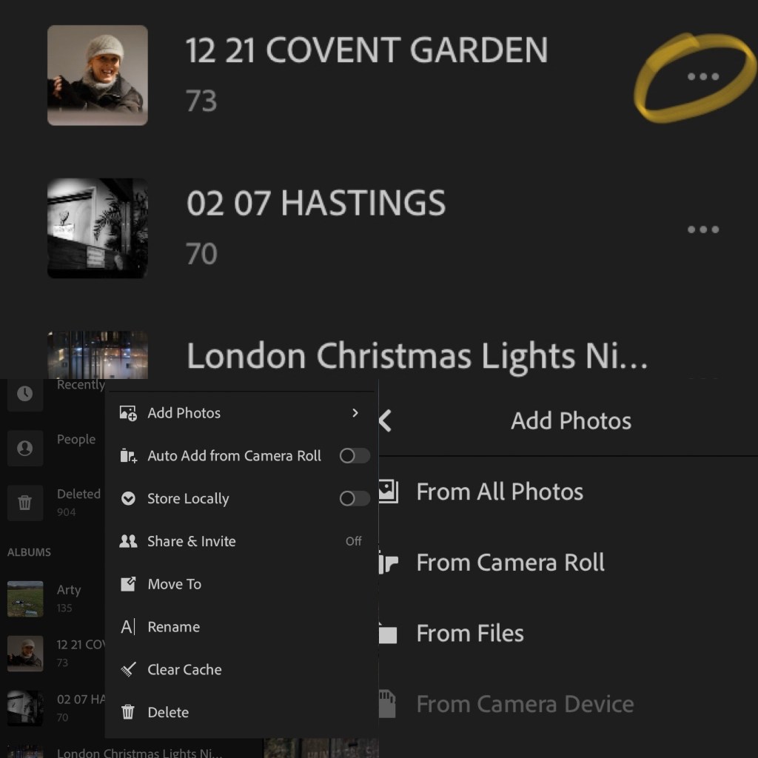758x758 pixels.
Task: Click the Recently Added clock icon
Action: pyautogui.click(x=24, y=394)
